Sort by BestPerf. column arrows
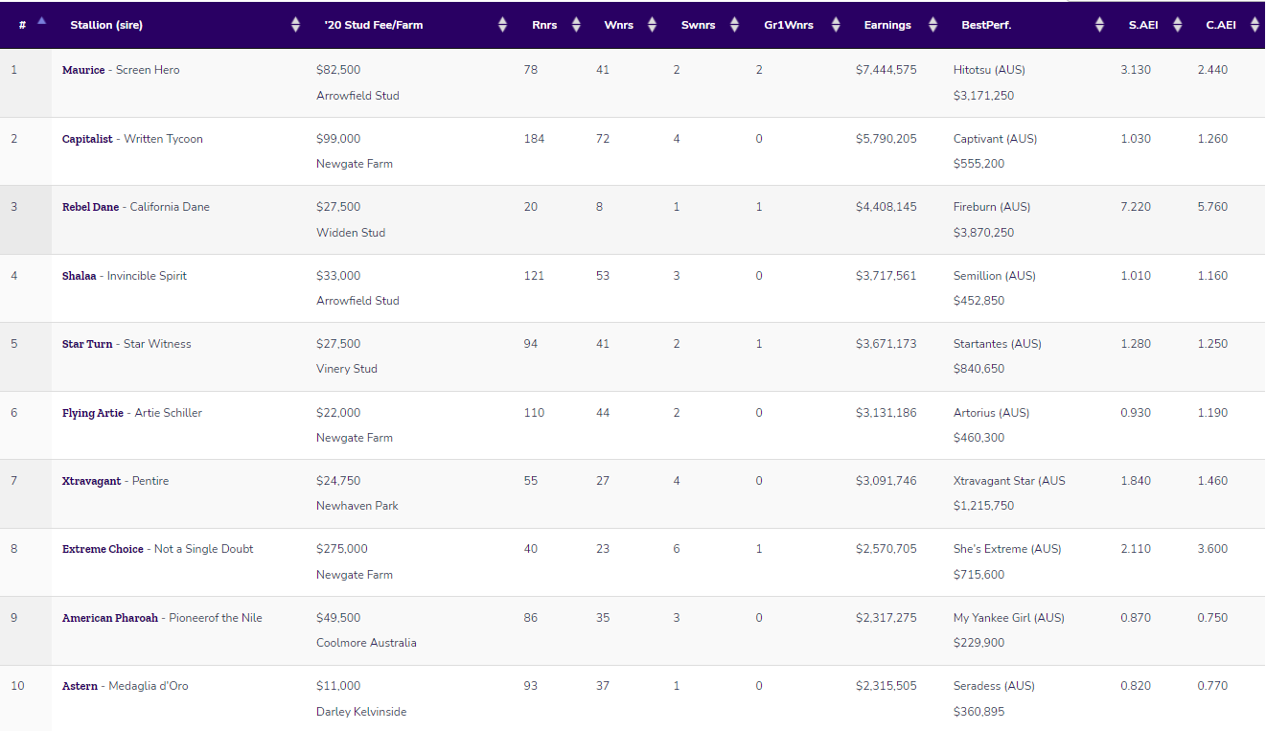This screenshot has height=731, width=1266. (x=1100, y=25)
